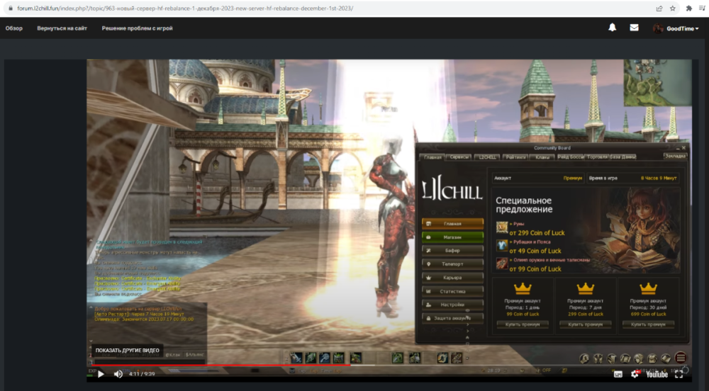Open video on YouTube via logo
The height and width of the screenshot is (391, 709).
(656, 374)
